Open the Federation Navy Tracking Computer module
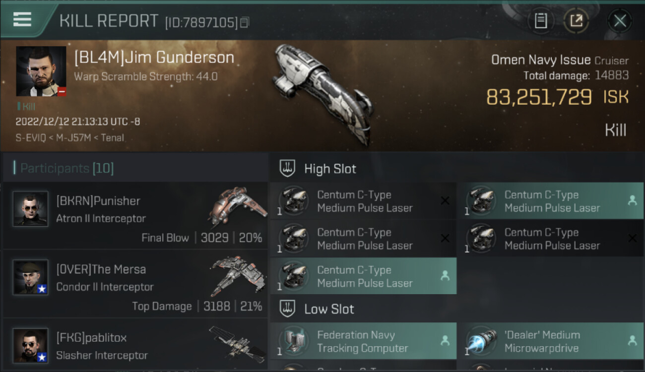 tap(363, 341)
